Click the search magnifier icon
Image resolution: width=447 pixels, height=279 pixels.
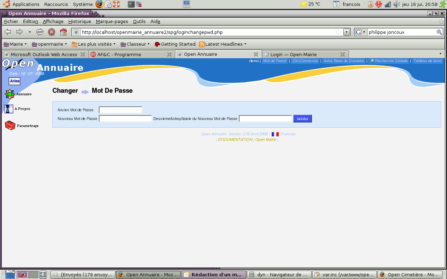click(439, 32)
